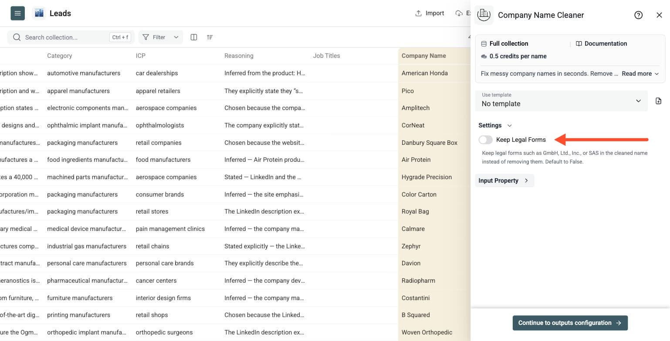Click the credits coin icon
The image size is (670, 341).
pos(484,56)
